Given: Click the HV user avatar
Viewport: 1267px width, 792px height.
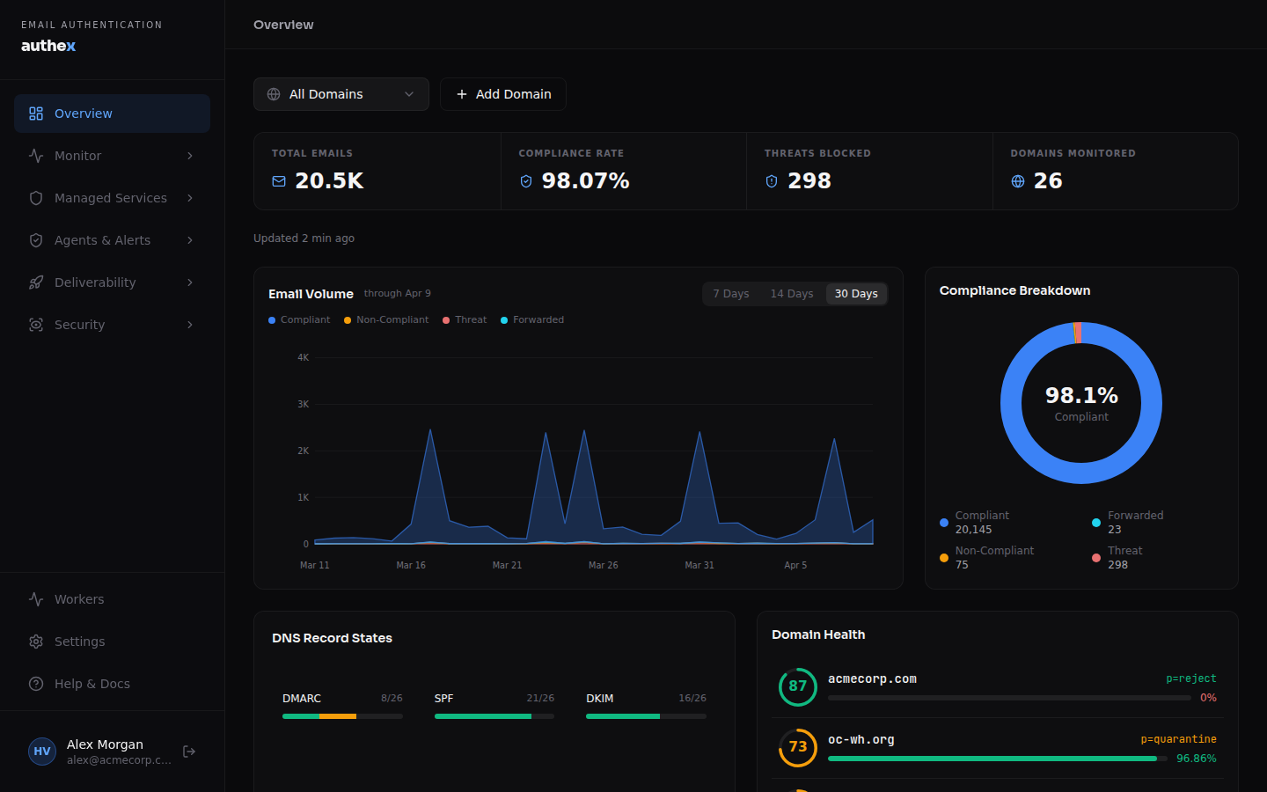Looking at the screenshot, I should point(42,752).
